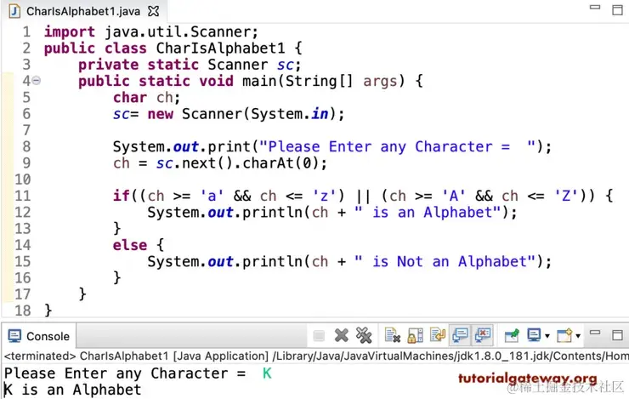Click line number 8 in the gutter
Viewport: 629px width, 399px height.
coord(26,146)
